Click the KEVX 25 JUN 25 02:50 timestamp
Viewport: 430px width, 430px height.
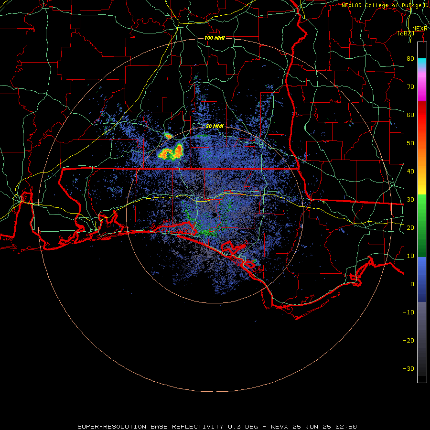314,427
